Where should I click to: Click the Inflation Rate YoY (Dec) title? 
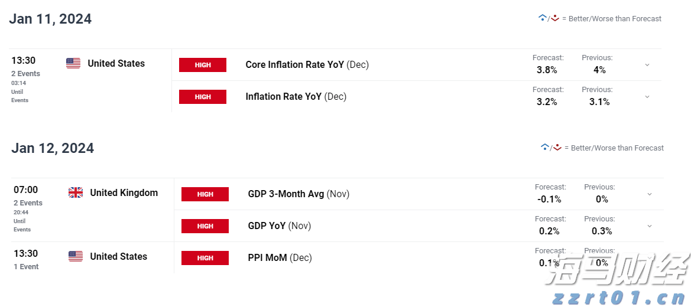click(x=296, y=97)
